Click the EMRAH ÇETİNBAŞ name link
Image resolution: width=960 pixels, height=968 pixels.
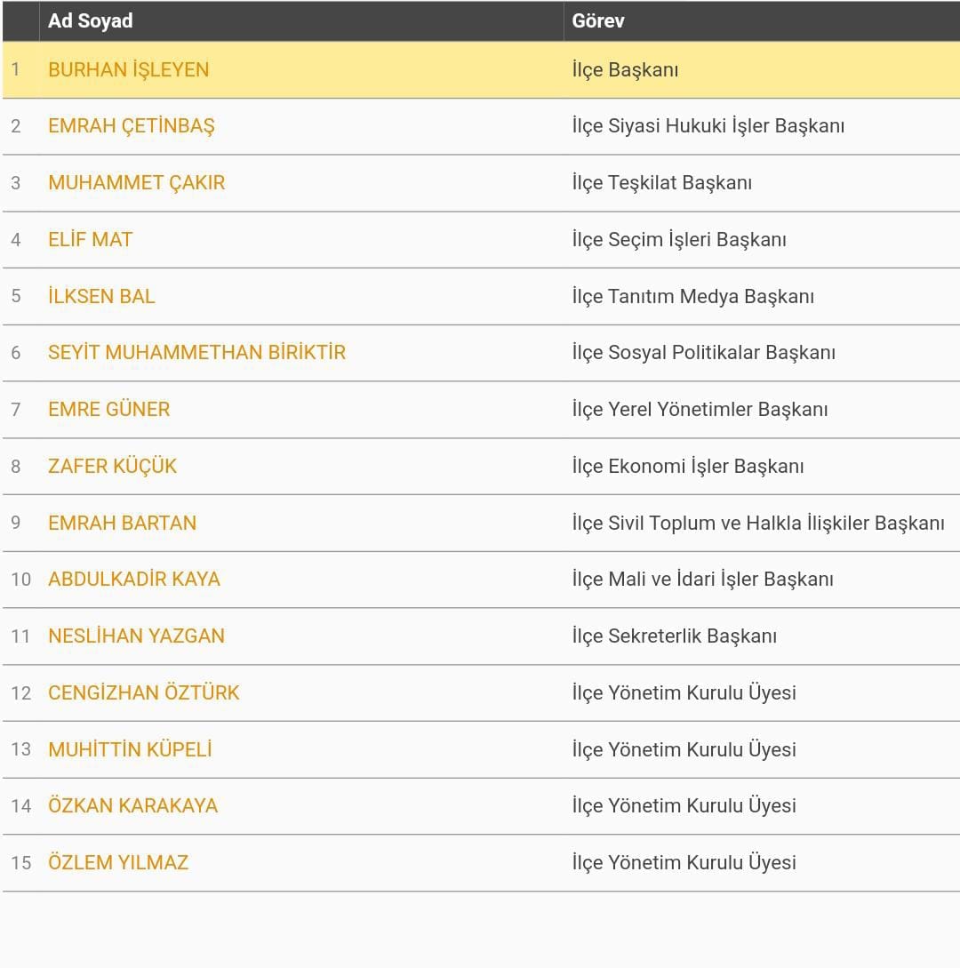click(132, 126)
